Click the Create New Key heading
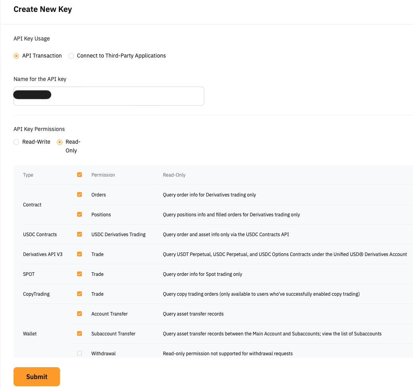The height and width of the screenshot is (389, 413). point(43,9)
